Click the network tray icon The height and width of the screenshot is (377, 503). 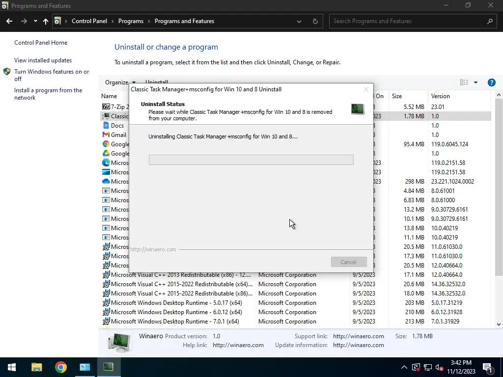[428, 367]
